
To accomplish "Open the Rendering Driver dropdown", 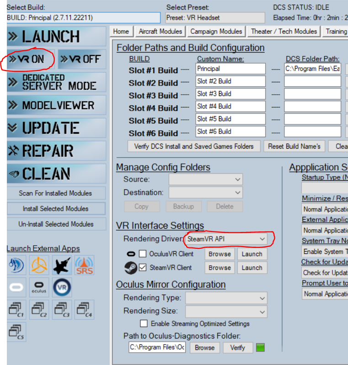I will (226, 239).
